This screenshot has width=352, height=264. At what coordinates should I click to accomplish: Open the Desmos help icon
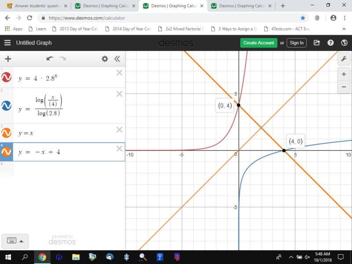pos(330,43)
